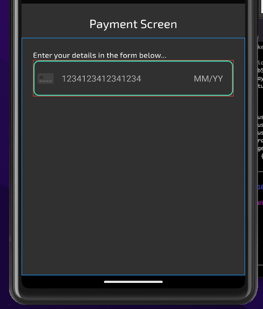263x309 pixels.
Task: Select the MM/YY expiry date field
Action: click(208, 79)
